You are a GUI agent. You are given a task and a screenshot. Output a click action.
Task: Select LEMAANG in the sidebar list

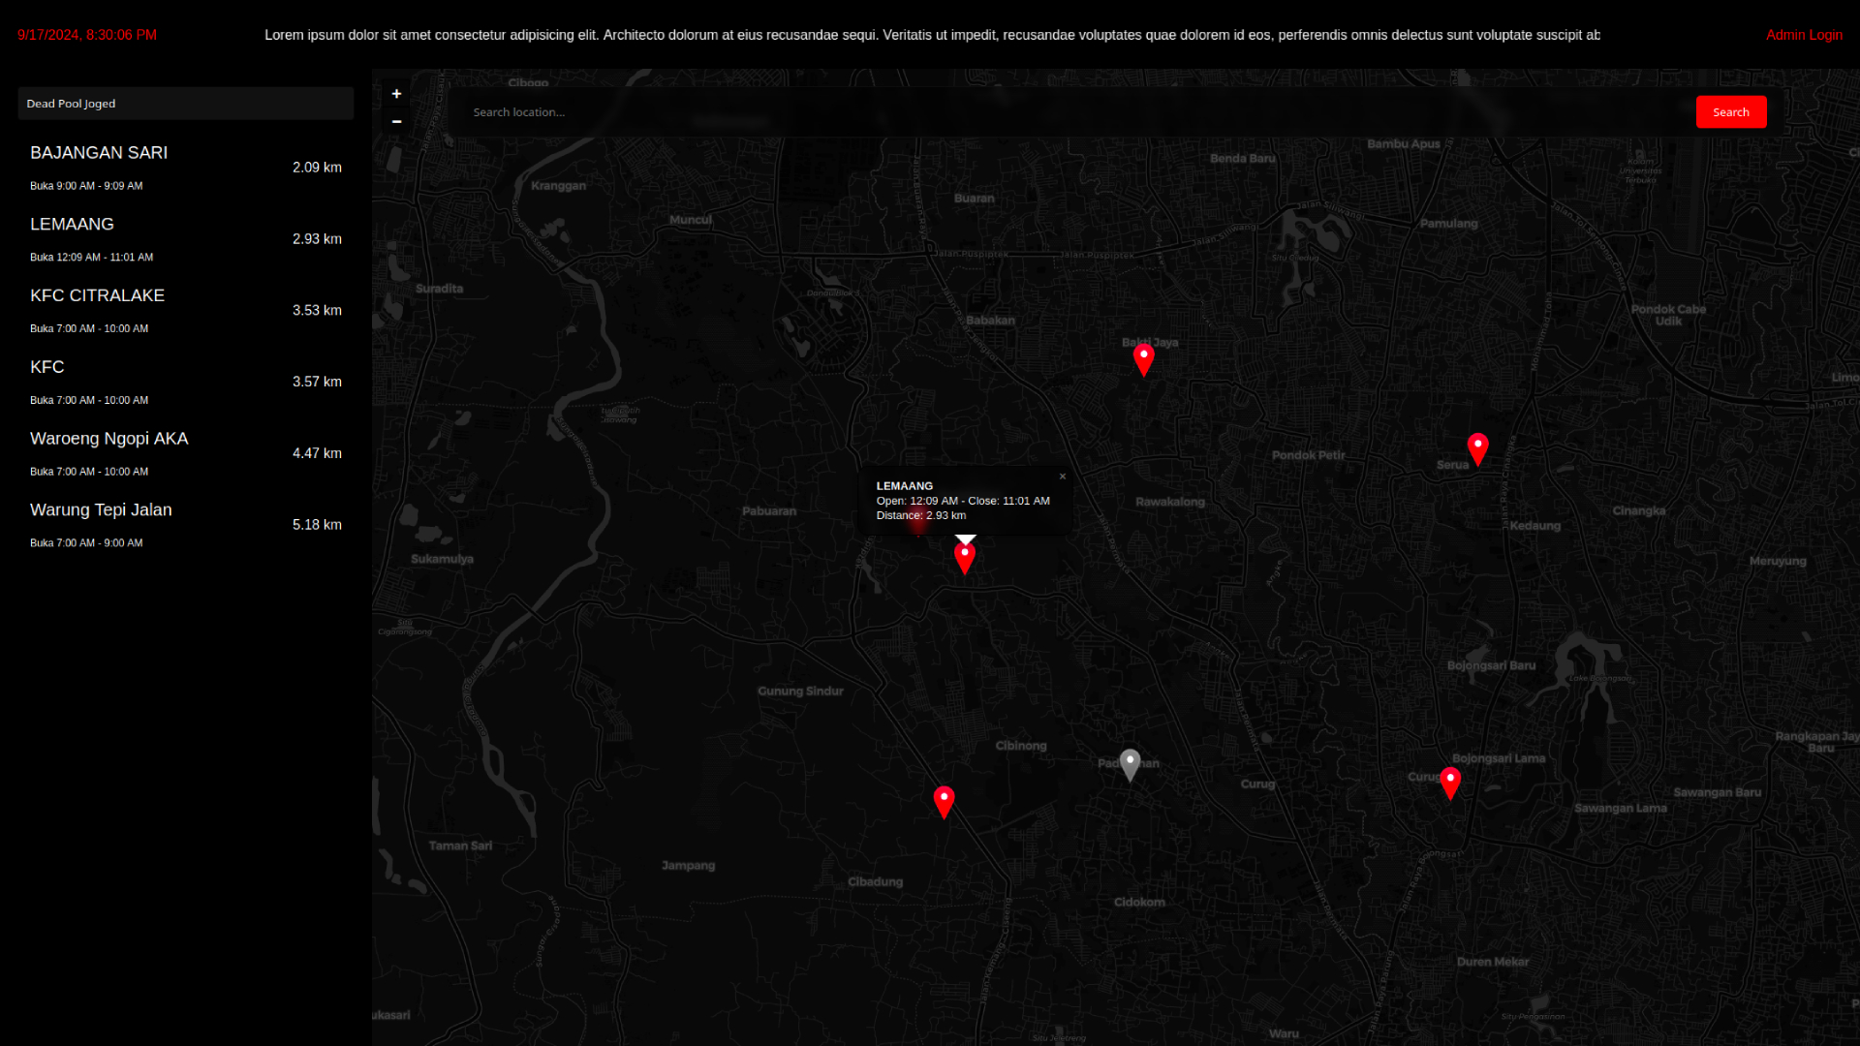pos(184,238)
